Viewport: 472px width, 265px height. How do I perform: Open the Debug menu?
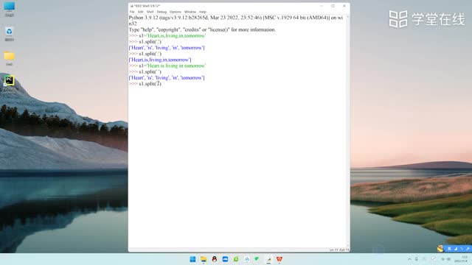[162, 12]
